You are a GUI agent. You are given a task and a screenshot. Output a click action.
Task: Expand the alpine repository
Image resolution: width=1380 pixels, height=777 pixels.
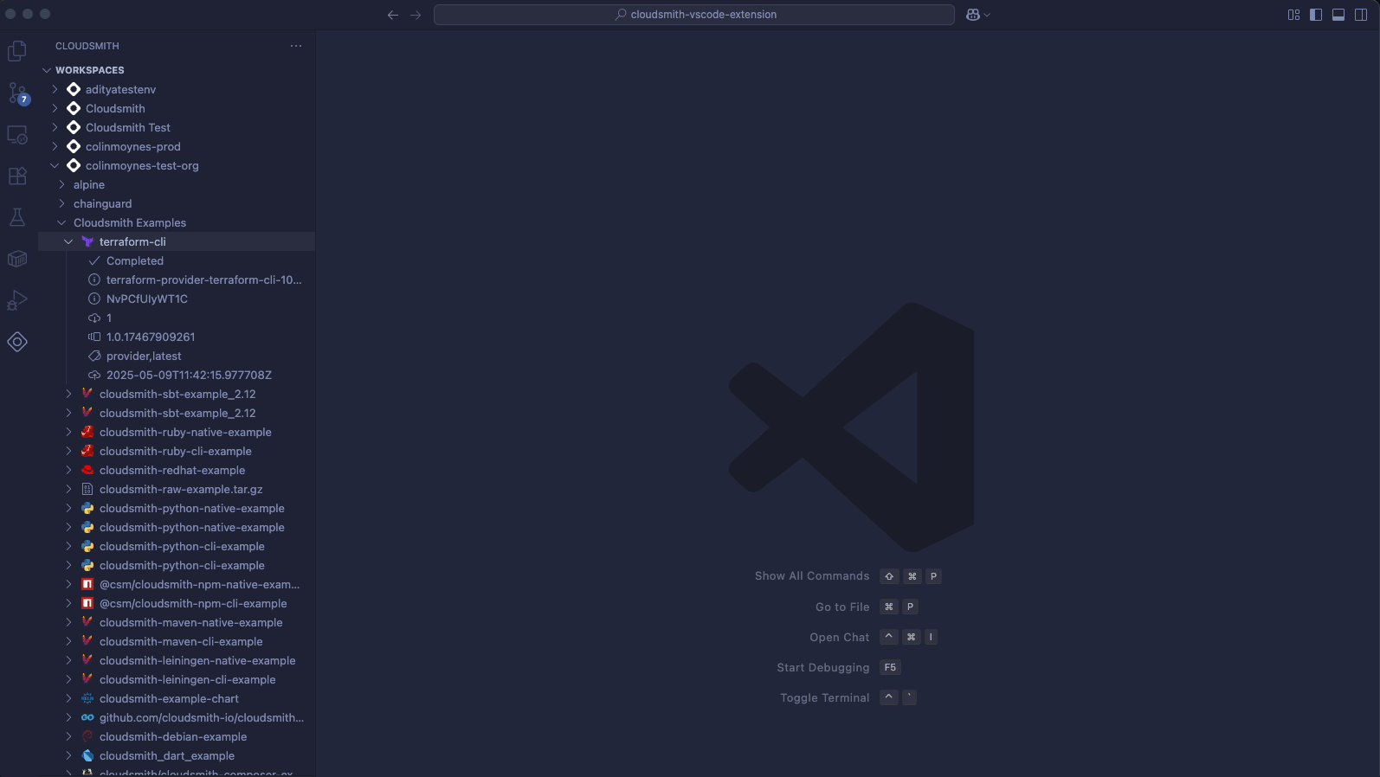coord(61,184)
